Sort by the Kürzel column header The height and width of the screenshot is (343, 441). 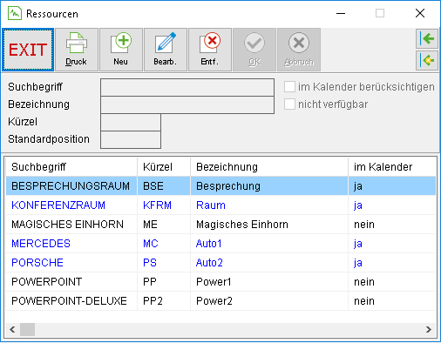164,167
